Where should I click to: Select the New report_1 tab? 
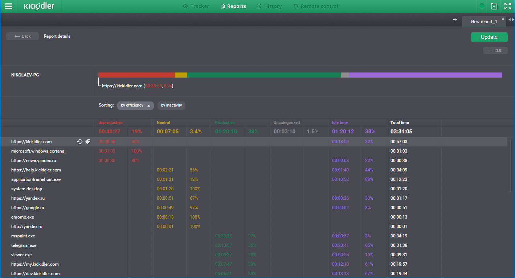pos(484,21)
